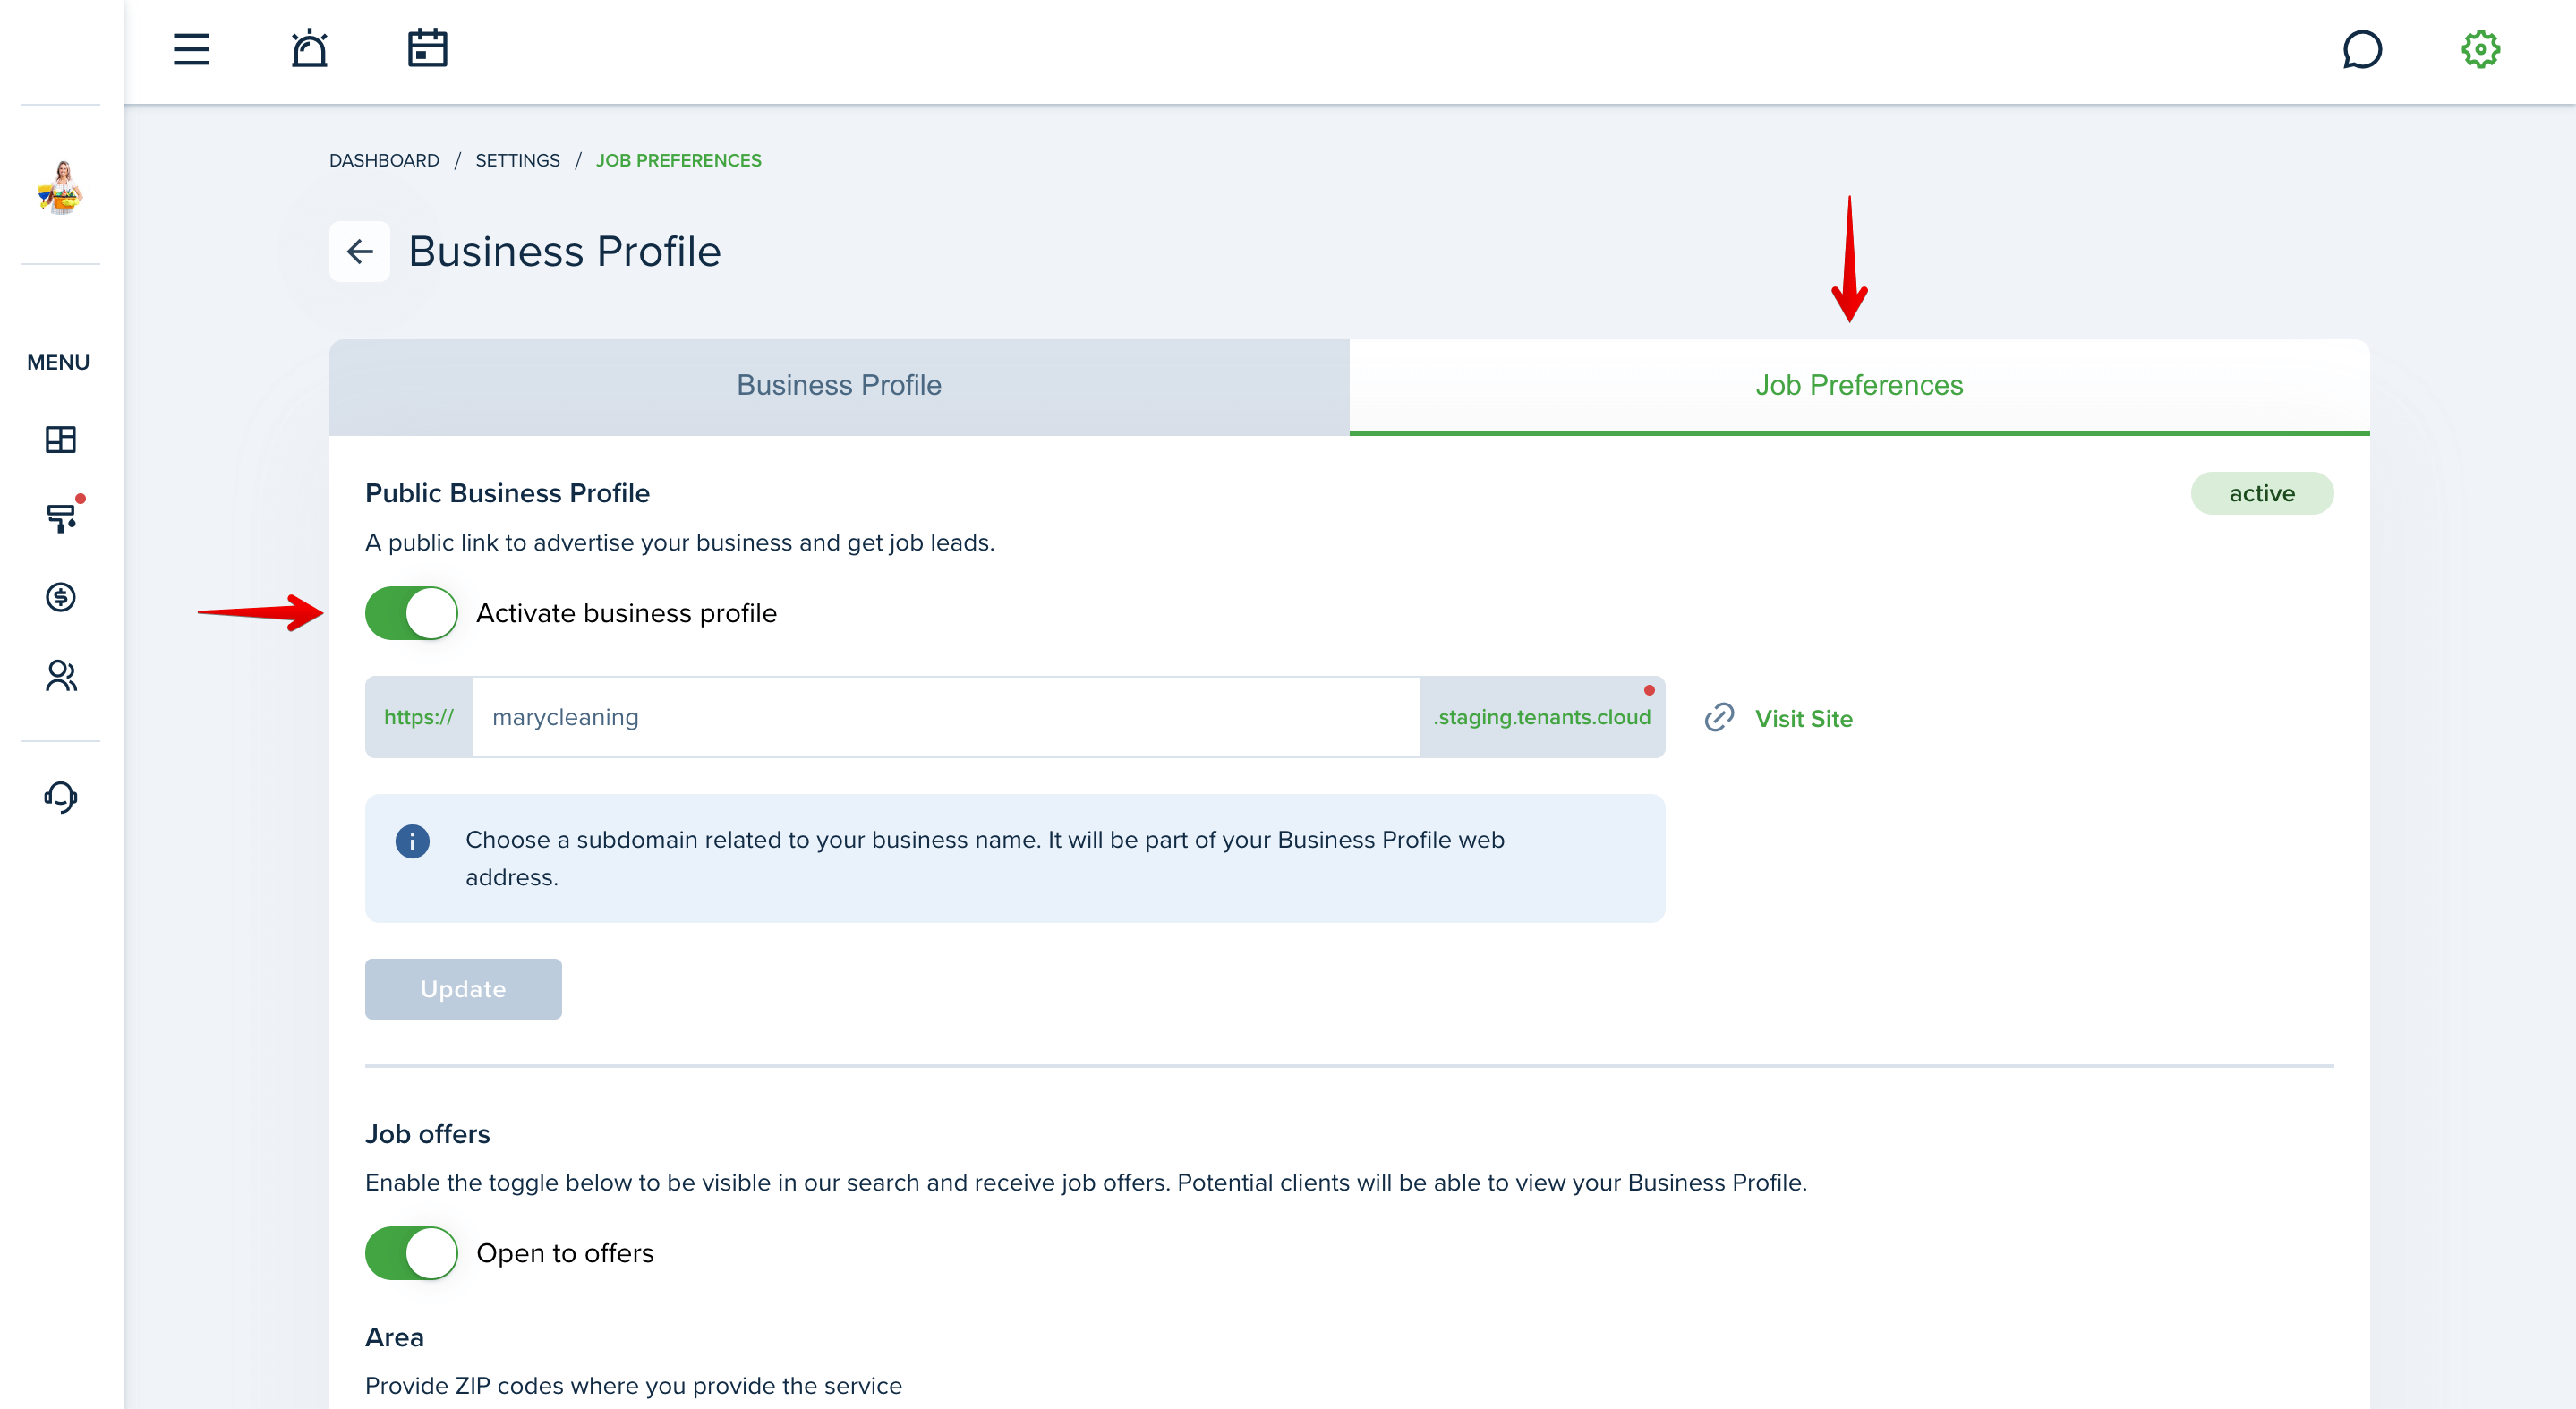The image size is (2576, 1409).
Task: Click the MENU label in sidebar
Action: [58, 363]
